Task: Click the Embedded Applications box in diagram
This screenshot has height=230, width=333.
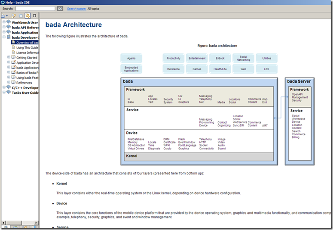Action: pyautogui.click(x=131, y=69)
